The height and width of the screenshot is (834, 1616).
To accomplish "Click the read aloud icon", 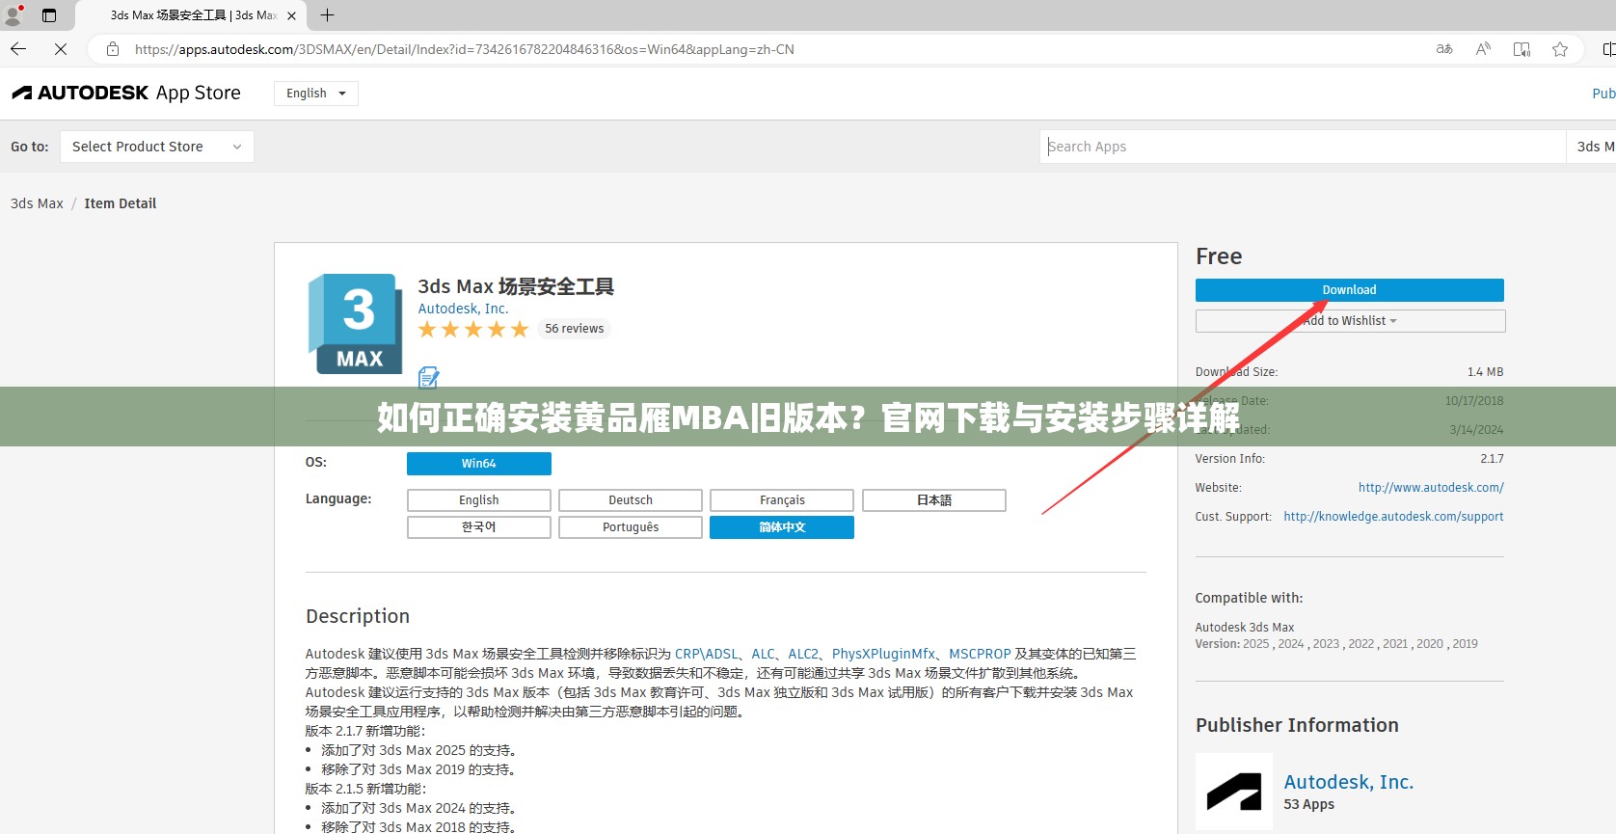I will coord(1483,49).
